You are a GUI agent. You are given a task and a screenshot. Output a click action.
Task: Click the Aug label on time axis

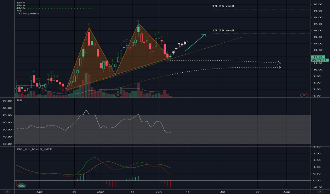click(x=286, y=192)
